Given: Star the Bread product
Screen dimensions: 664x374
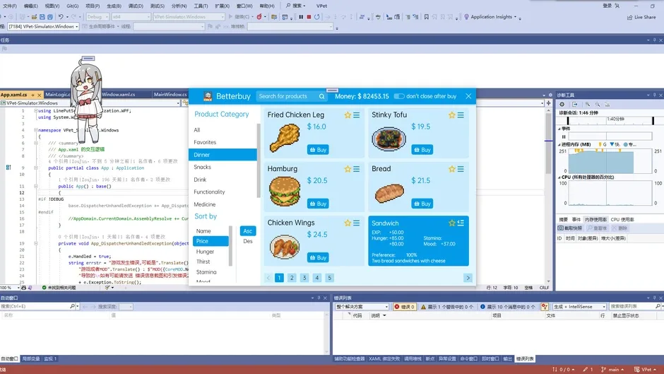Looking at the screenshot, I should (452, 169).
